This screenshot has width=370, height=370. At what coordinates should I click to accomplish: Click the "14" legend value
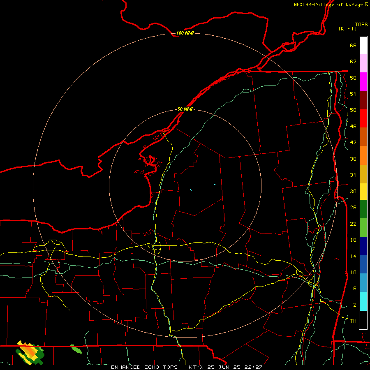pyautogui.click(x=353, y=256)
